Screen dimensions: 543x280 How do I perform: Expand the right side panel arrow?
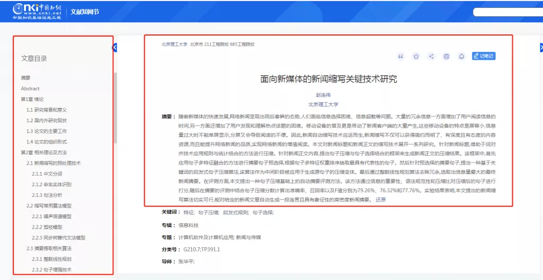(x=541, y=48)
